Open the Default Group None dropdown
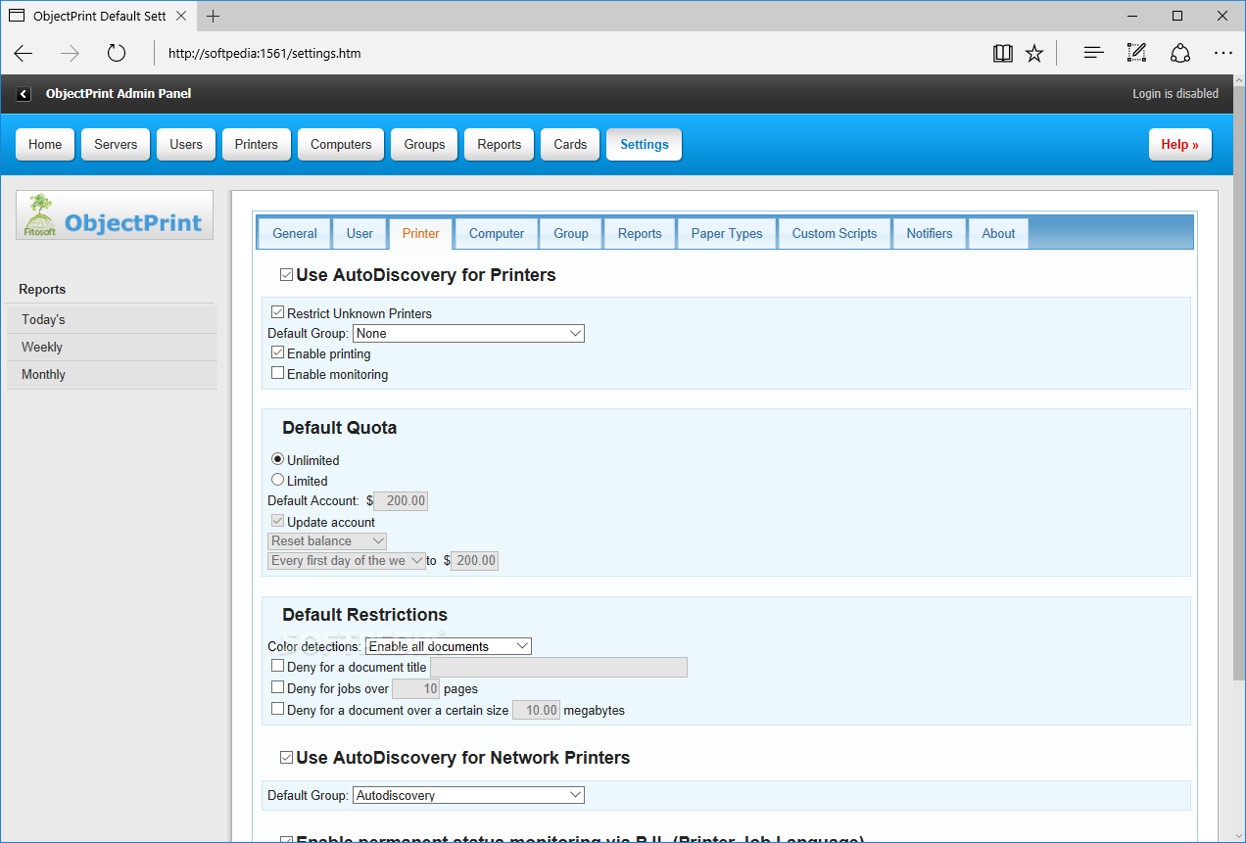 (x=468, y=333)
